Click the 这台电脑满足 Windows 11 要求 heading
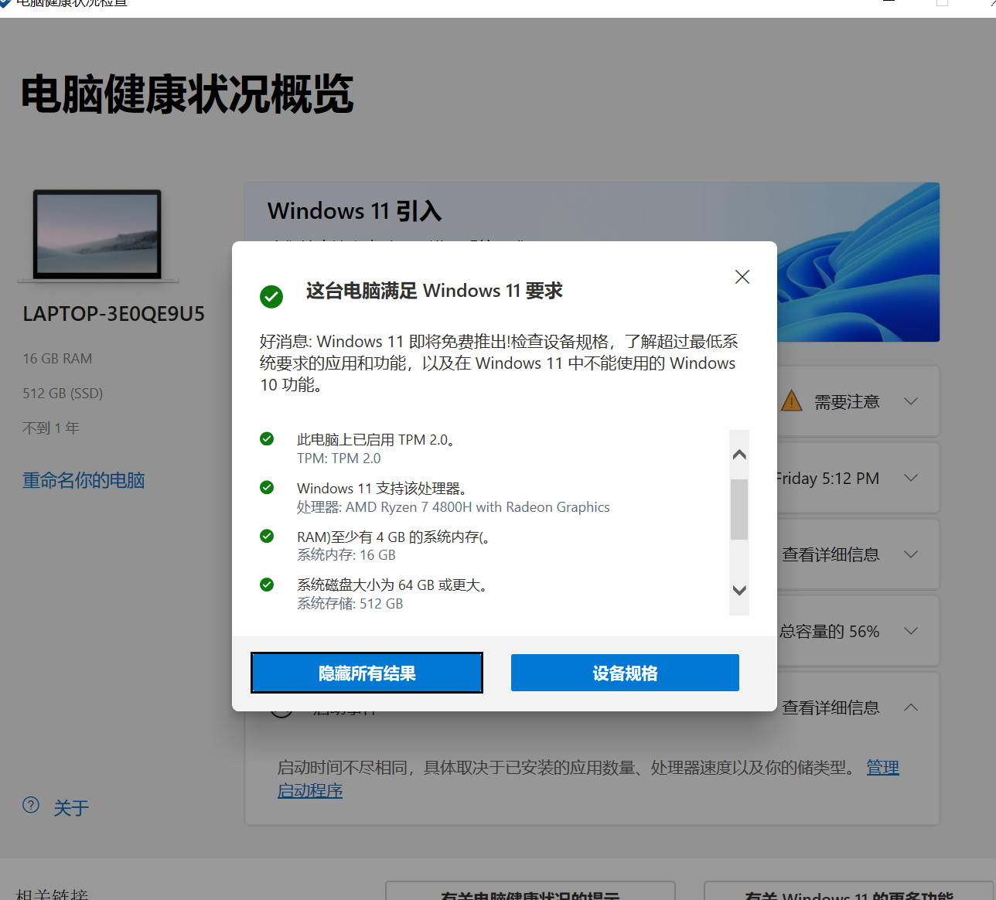The height and width of the screenshot is (900, 996). pyautogui.click(x=435, y=291)
